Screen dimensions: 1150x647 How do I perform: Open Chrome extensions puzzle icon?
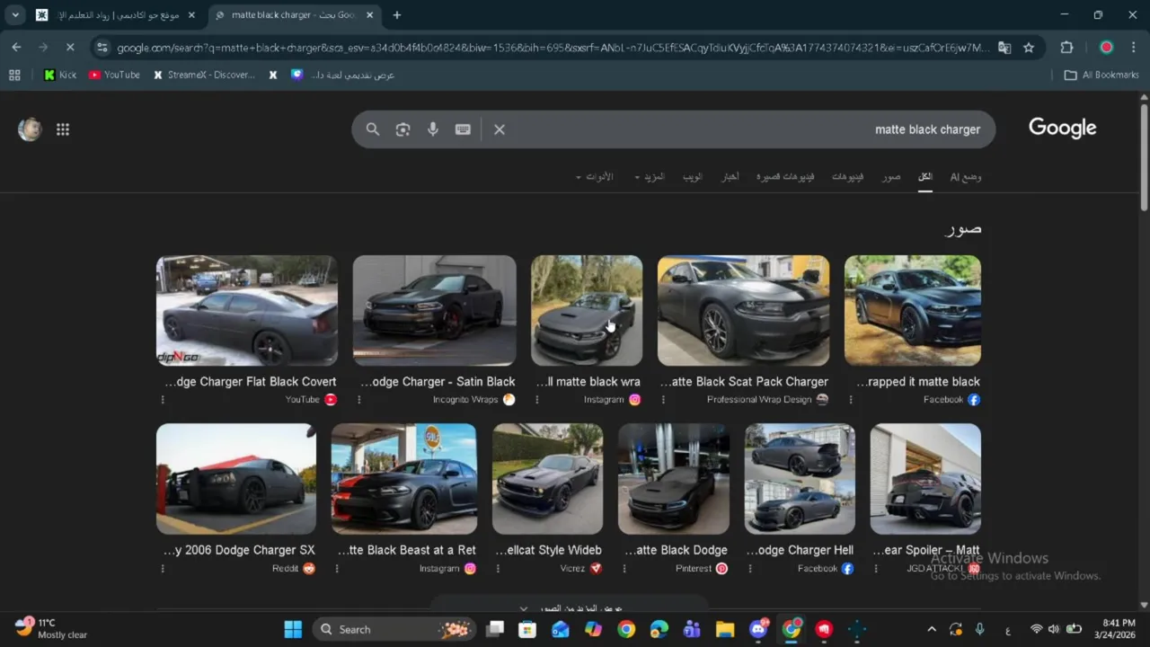tap(1066, 48)
